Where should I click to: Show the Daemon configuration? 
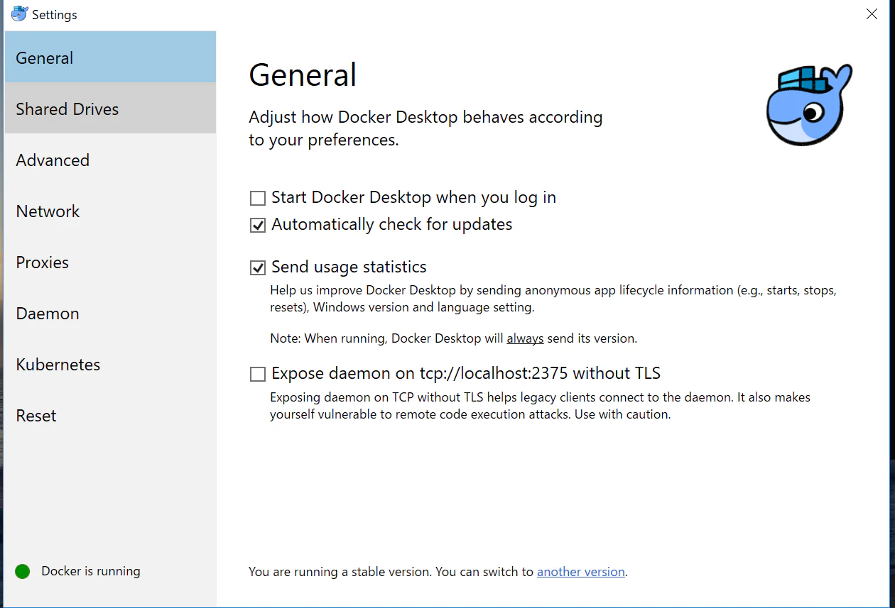click(110, 313)
